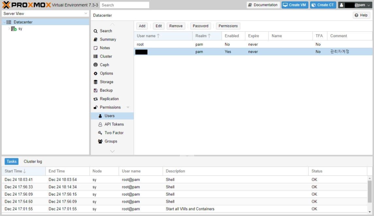Viewport: 374px width, 216px height.
Task: Click the task log scrollbar thumb
Action: click(369, 191)
